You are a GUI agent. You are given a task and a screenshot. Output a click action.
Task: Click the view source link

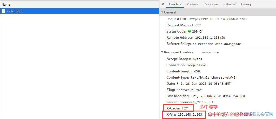pos(210,52)
